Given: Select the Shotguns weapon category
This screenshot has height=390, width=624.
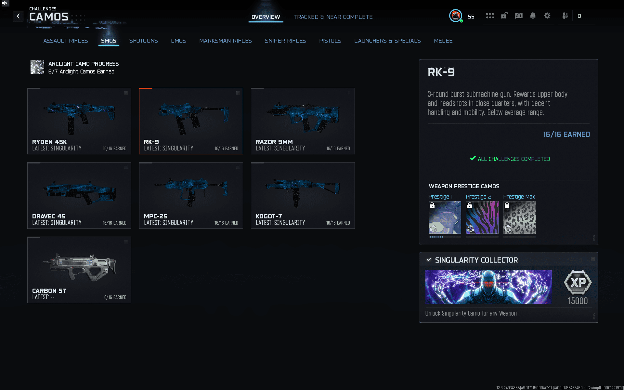Looking at the screenshot, I should (x=143, y=41).
